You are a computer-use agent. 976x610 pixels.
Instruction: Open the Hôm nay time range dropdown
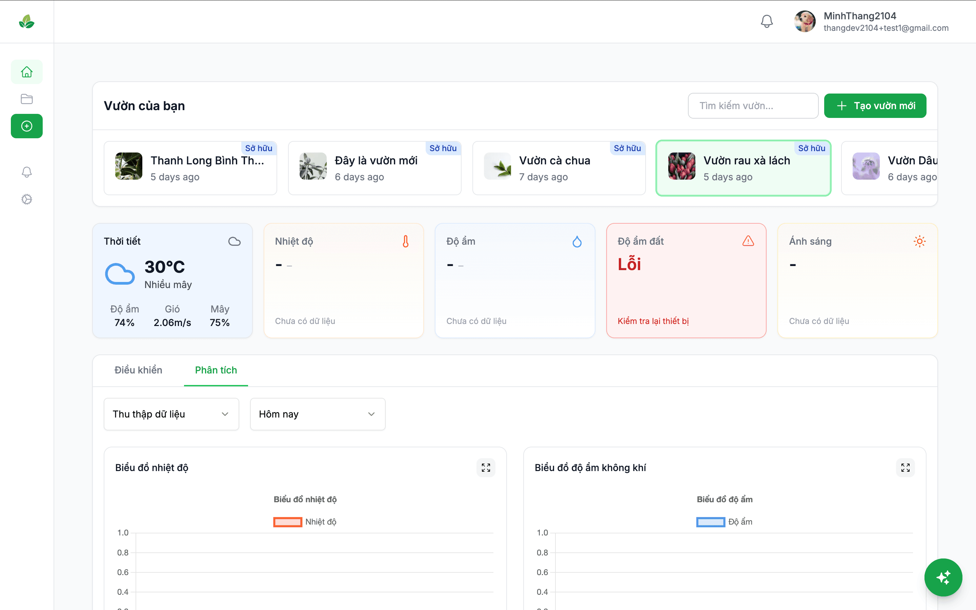click(x=318, y=414)
